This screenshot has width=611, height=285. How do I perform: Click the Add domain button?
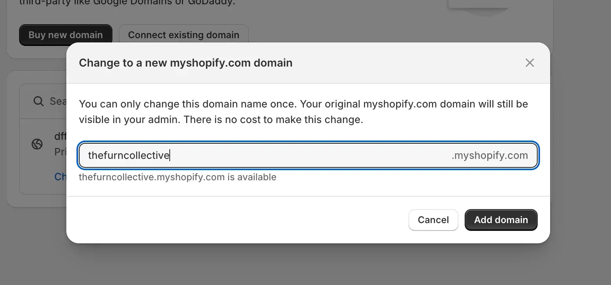click(x=501, y=220)
